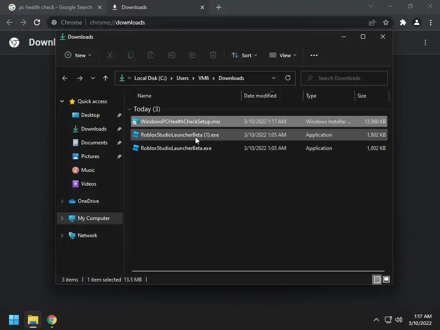
Task: Click the Delete trash can icon
Action: click(x=213, y=55)
